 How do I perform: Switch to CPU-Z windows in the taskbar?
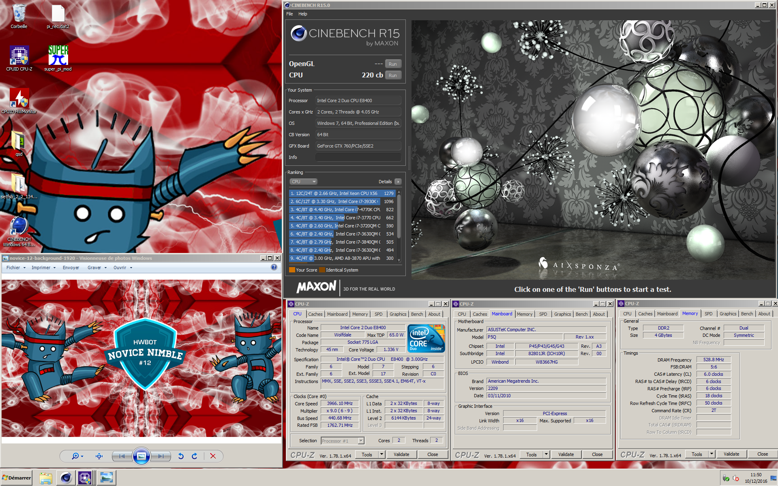pos(85,478)
